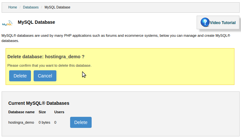The image size is (241, 137).
Task: Click the MySQL dolphin logo icon
Action: coord(7,23)
